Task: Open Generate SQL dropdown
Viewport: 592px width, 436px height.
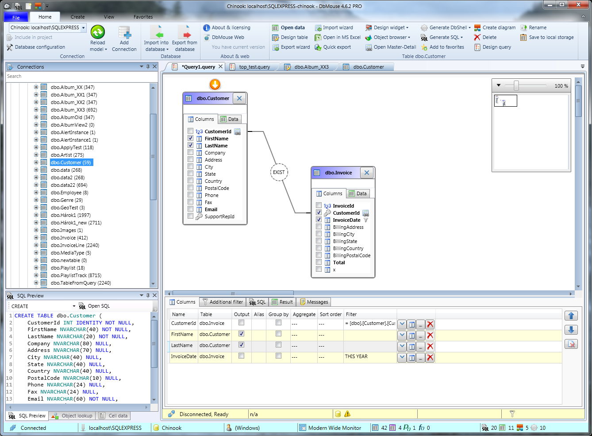Action: click(x=442, y=37)
